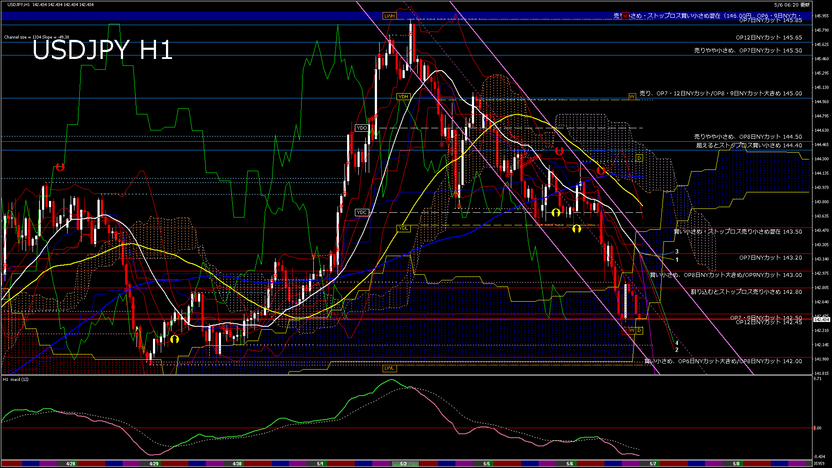Select the YDL yesterday-low marker
832x468 pixels.
403,228
